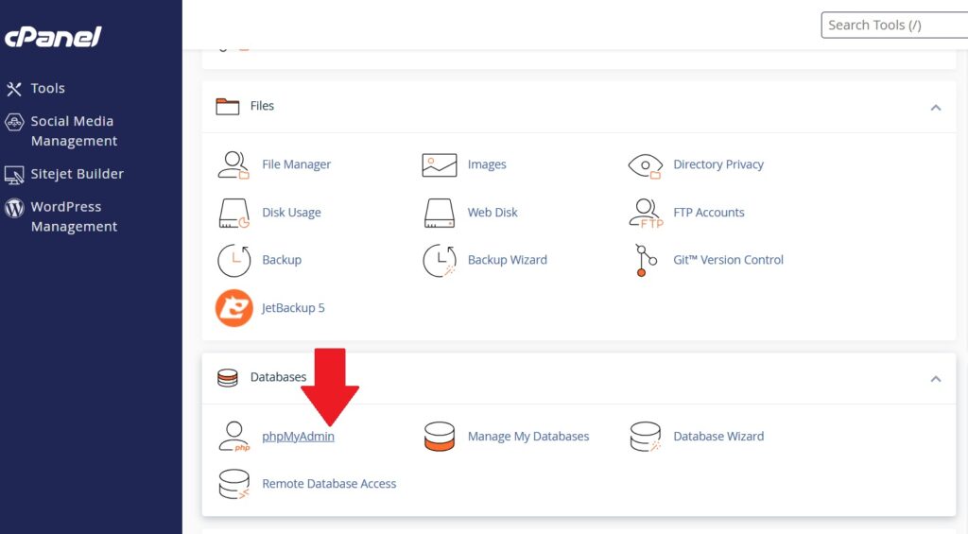Screen dimensions: 968x534
Task: Open the Database Wizard link
Action: pos(718,437)
